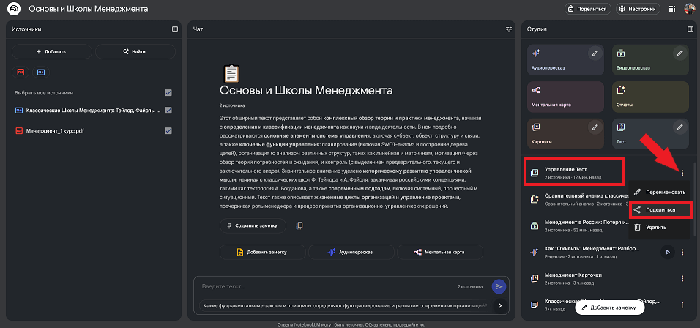The width and height of the screenshot is (700, 328).
Task: Click the Найти sources button
Action: tap(135, 51)
